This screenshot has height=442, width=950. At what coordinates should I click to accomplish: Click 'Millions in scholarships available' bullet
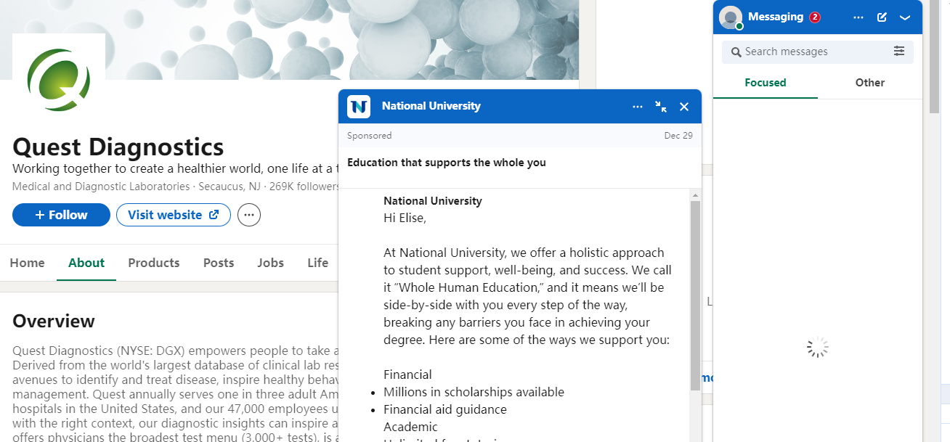pos(474,392)
